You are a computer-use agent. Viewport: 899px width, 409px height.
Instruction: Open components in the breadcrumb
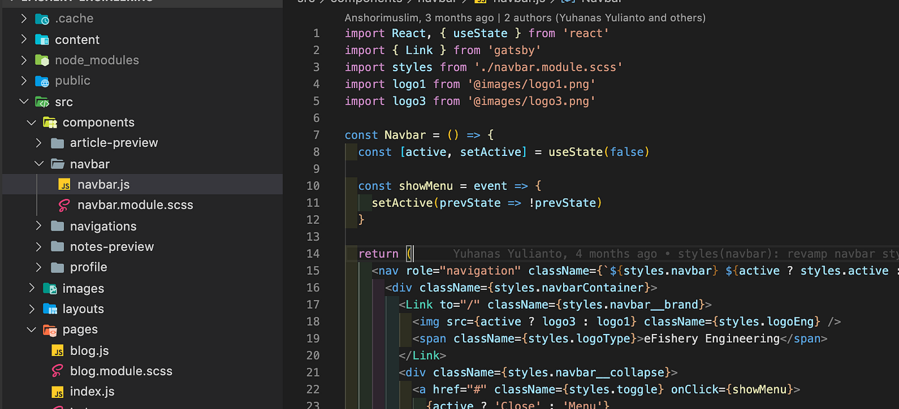pos(366,2)
